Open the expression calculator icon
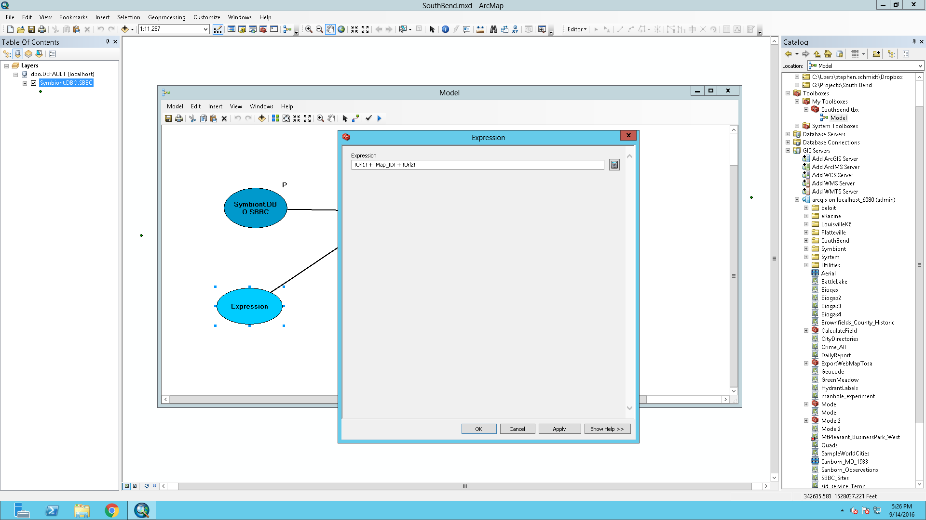The image size is (926, 520). tap(614, 165)
